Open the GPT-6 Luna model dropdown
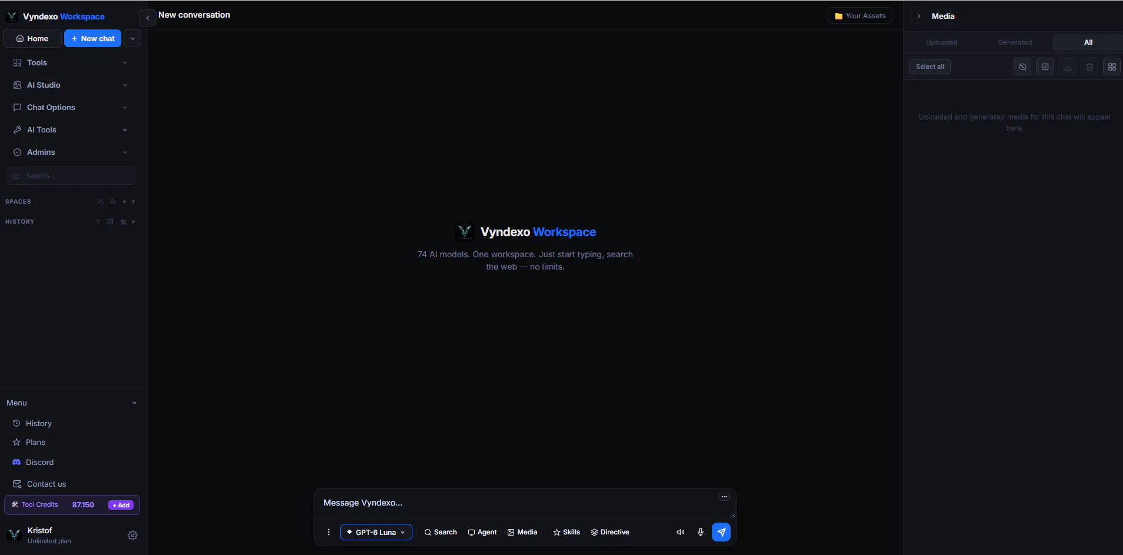The width and height of the screenshot is (1123, 555). point(376,532)
